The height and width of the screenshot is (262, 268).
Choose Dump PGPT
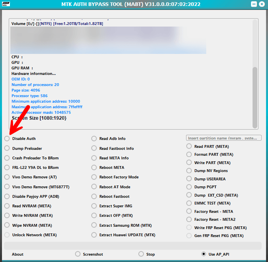(189, 187)
